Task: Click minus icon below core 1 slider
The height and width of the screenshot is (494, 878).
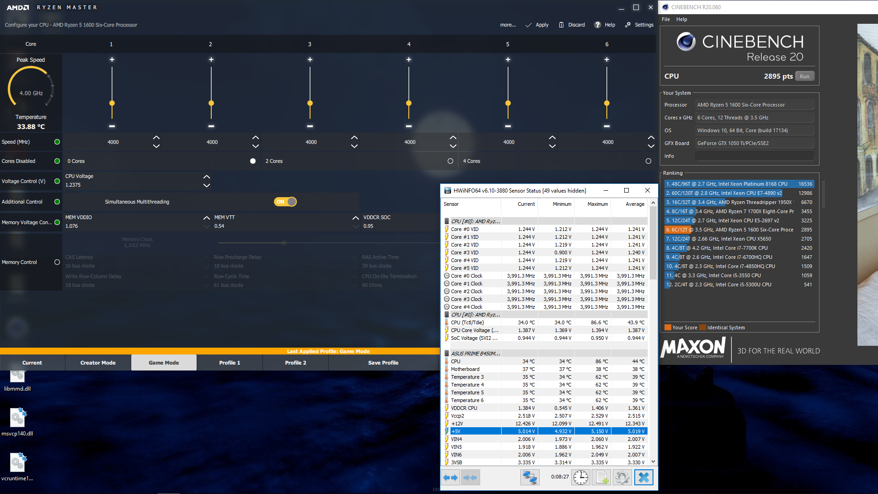Action: (x=112, y=126)
